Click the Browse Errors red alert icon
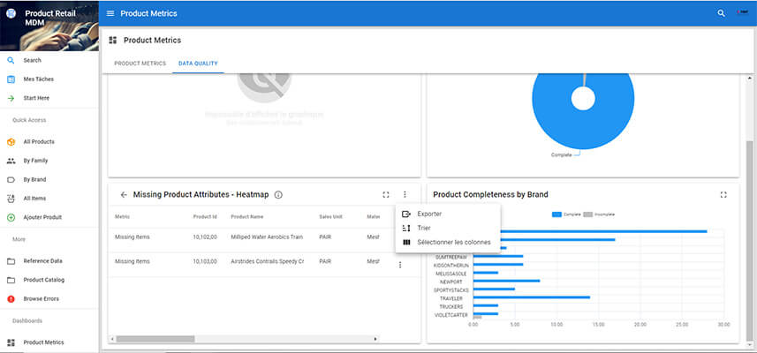Image resolution: width=757 pixels, height=353 pixels. (x=11, y=298)
